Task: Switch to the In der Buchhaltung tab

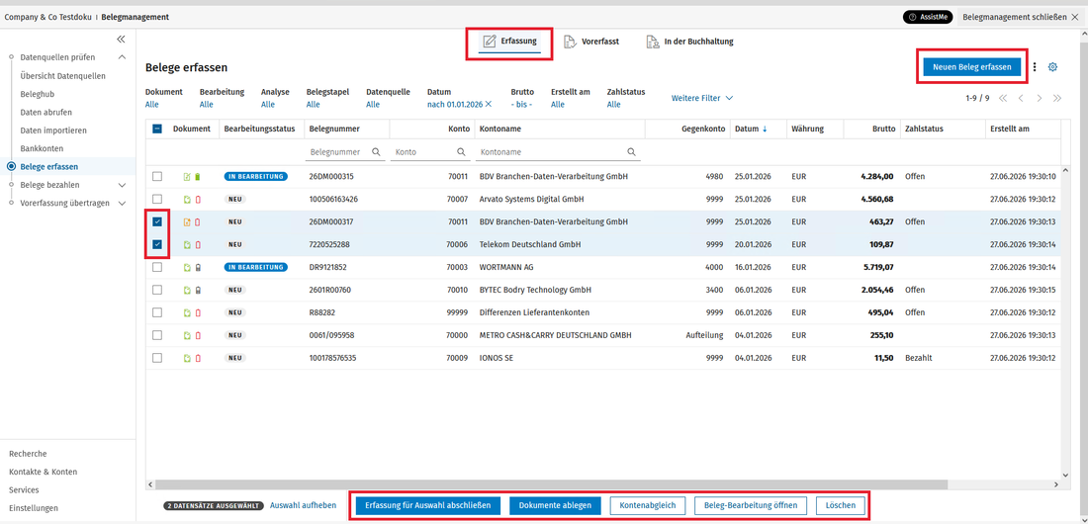Action: [x=689, y=42]
